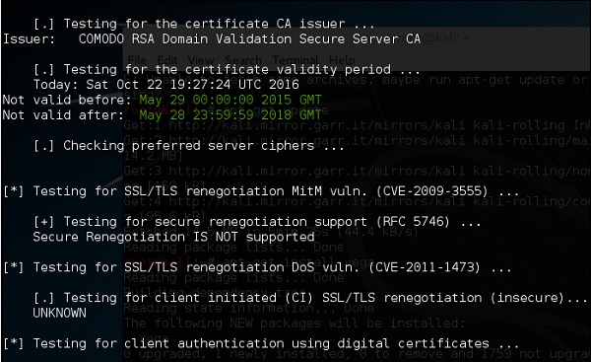
Task: Open the Search menu
Action: click(243, 59)
